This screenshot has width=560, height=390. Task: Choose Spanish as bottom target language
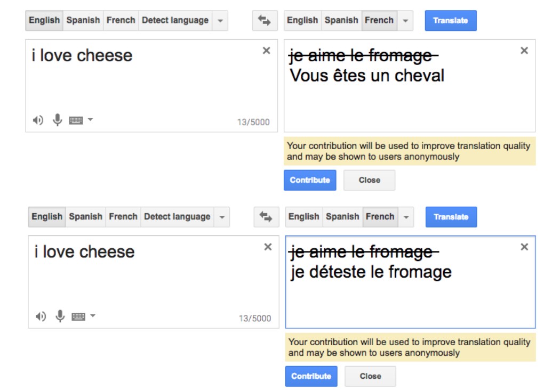[x=342, y=217]
